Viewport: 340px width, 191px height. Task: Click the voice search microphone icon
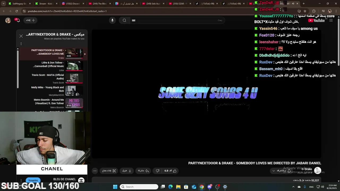[x=112, y=20]
